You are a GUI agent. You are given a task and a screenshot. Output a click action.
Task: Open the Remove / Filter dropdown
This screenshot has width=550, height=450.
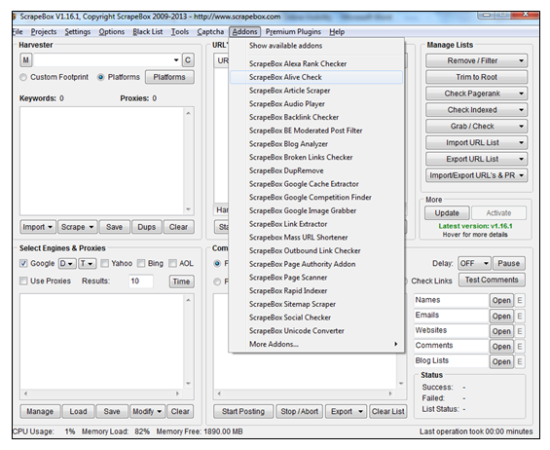(x=476, y=60)
